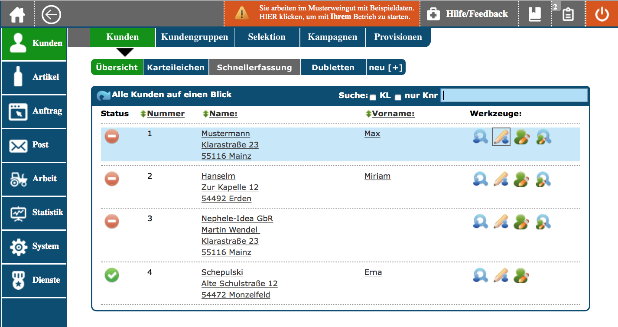Sort customer list by Name column
The height and width of the screenshot is (327, 618).
click(x=223, y=114)
